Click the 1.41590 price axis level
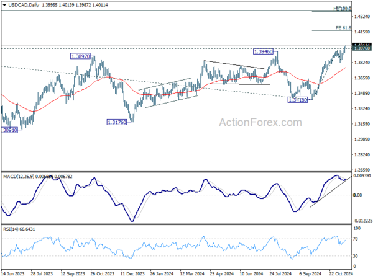 coord(362,32)
